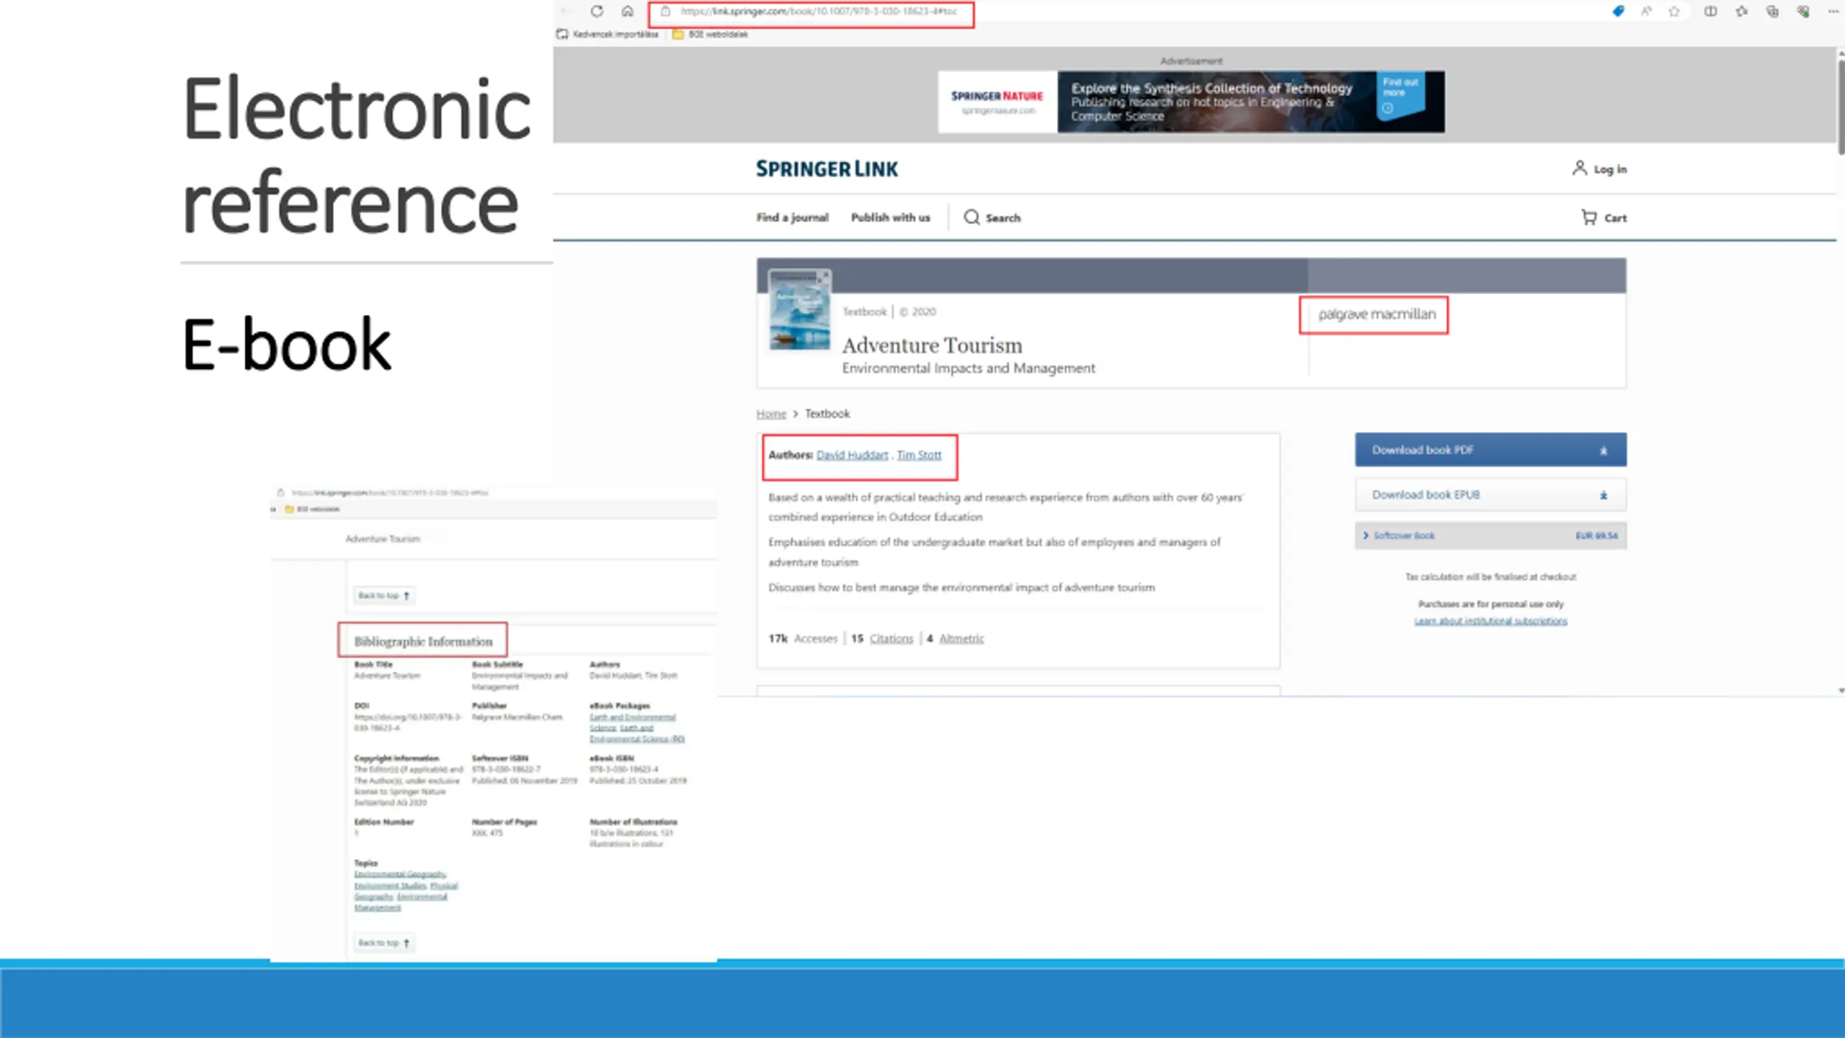The height and width of the screenshot is (1038, 1845).
Task: Open the Find a journal menu item
Action: [792, 217]
